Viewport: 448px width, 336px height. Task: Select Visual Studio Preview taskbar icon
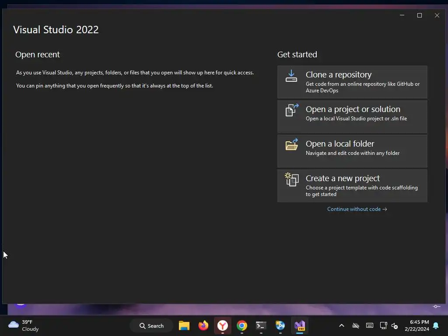pos(300,325)
